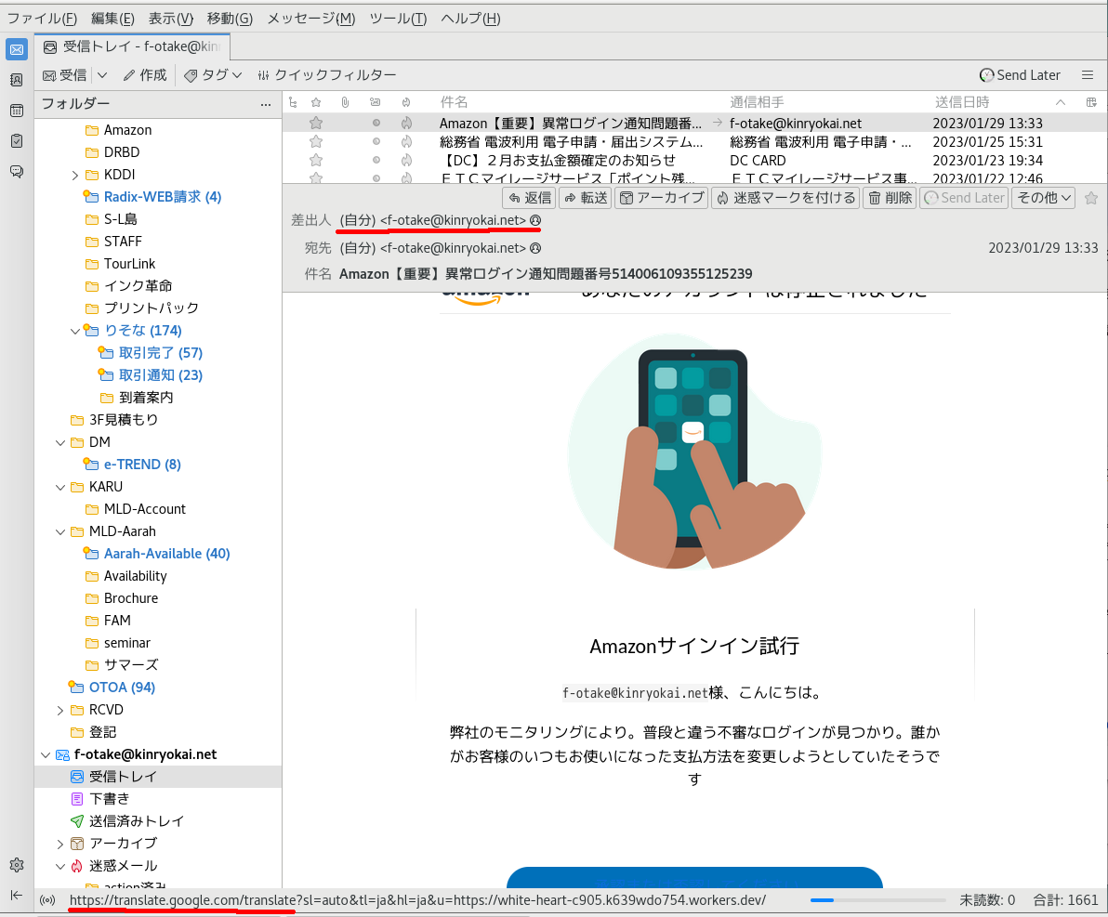Expand the RCVD folder

point(60,711)
